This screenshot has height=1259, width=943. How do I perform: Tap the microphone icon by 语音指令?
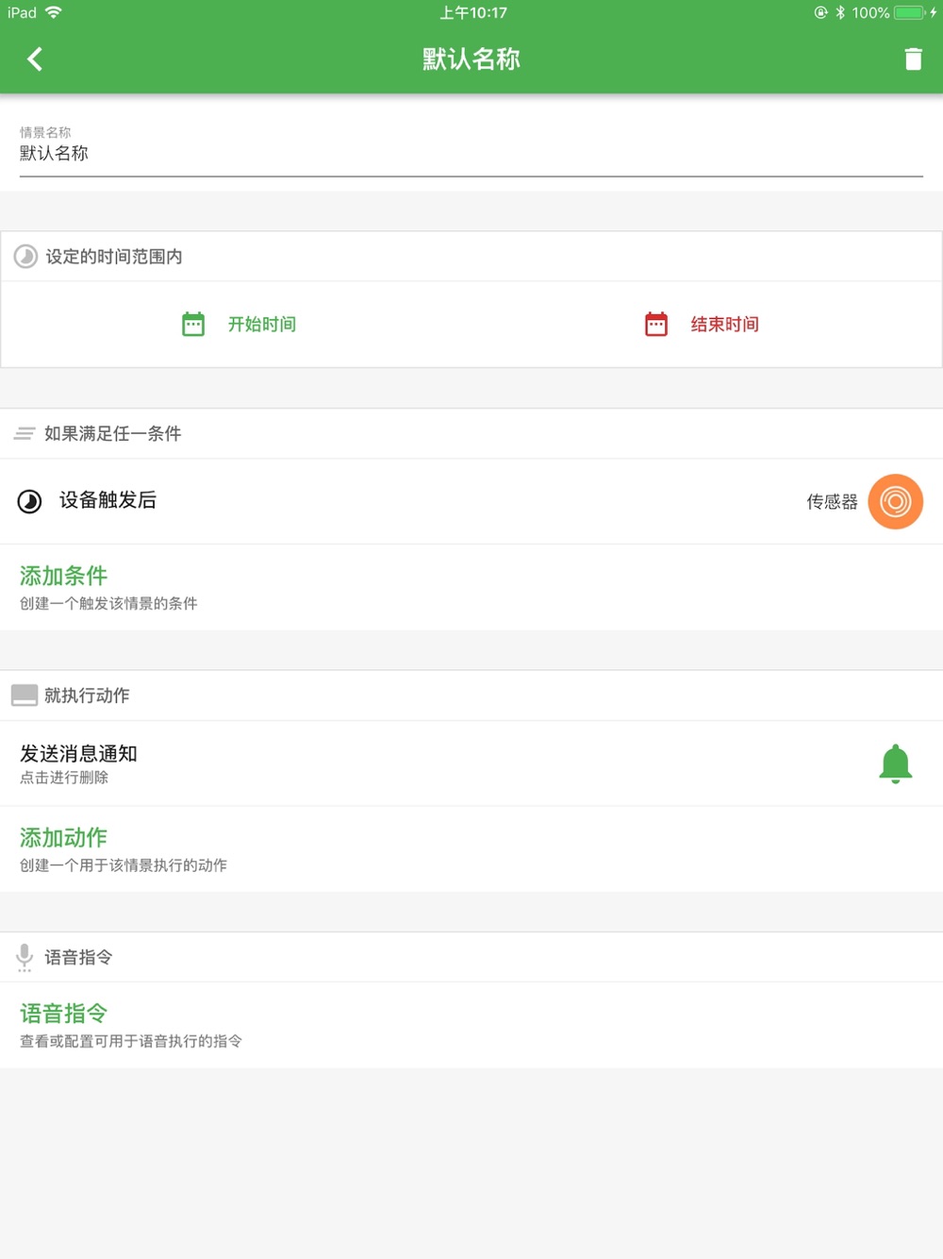(x=25, y=958)
